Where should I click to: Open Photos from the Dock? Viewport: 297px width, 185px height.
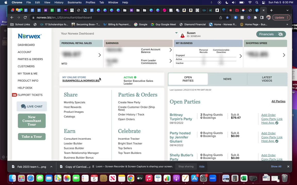(x=67, y=178)
